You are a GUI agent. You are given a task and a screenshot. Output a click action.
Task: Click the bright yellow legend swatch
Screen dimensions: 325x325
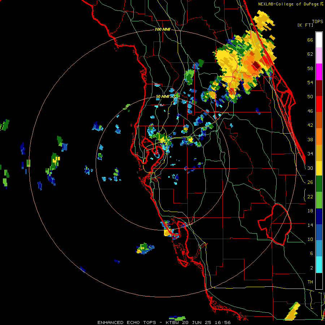tap(319, 168)
